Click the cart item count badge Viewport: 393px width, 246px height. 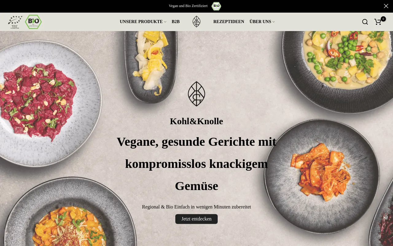(x=383, y=19)
